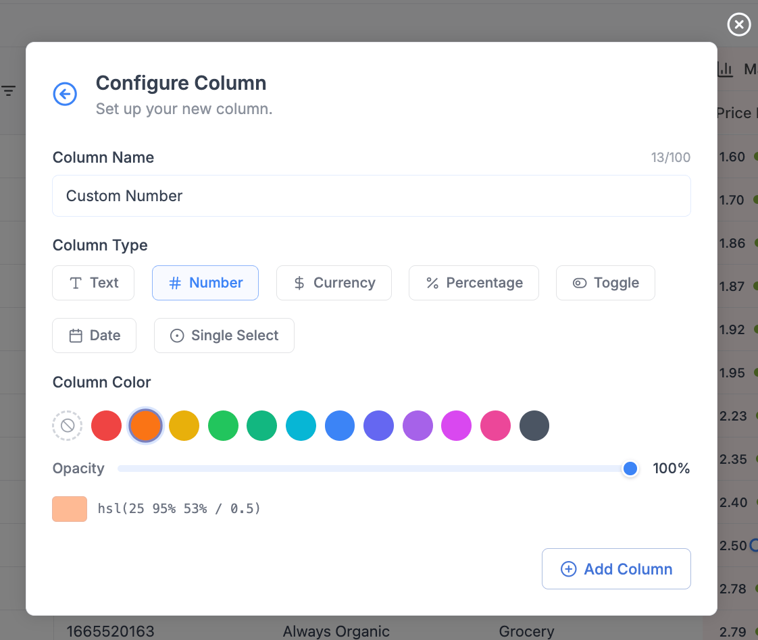758x640 pixels.
Task: Click the 2.79 price cell behind dialog
Action: point(733,631)
